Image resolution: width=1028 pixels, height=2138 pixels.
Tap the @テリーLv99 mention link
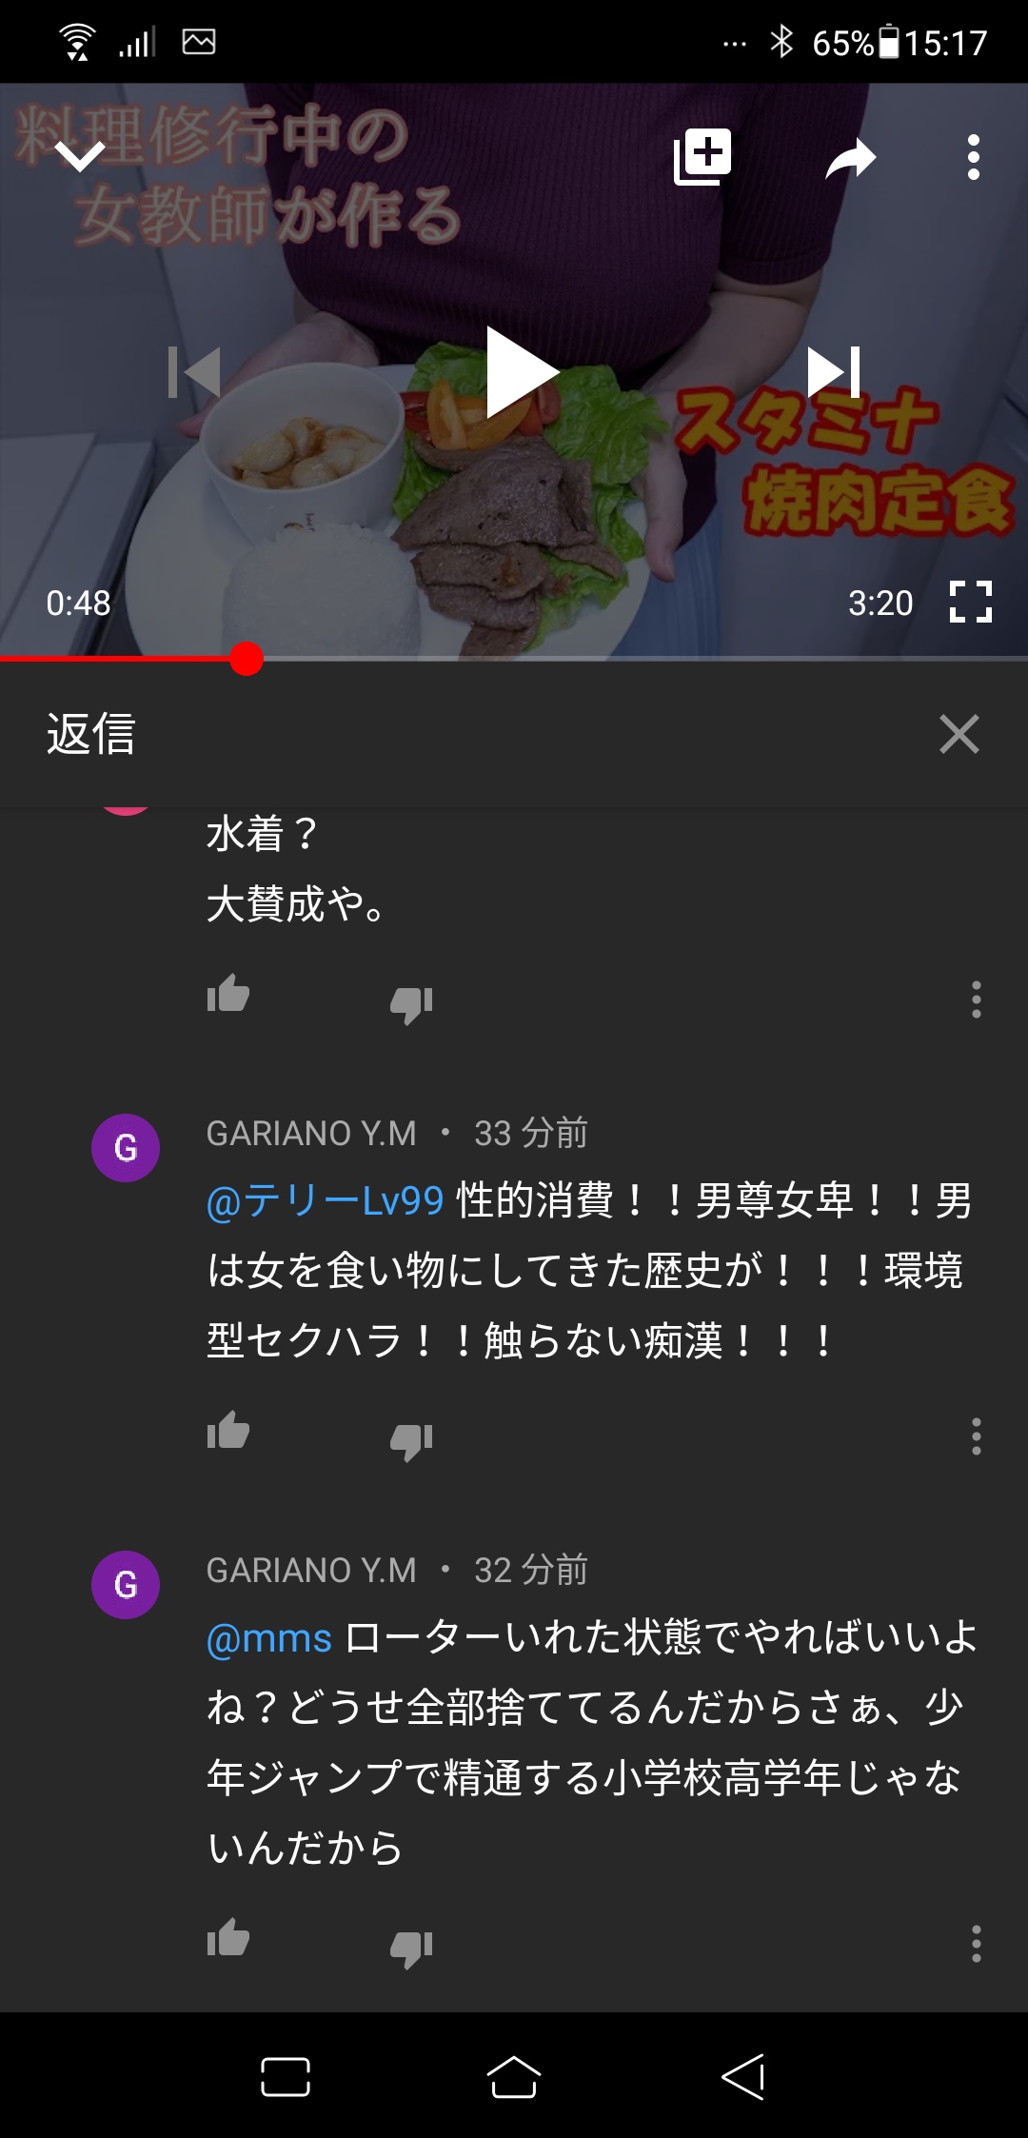(x=326, y=1200)
